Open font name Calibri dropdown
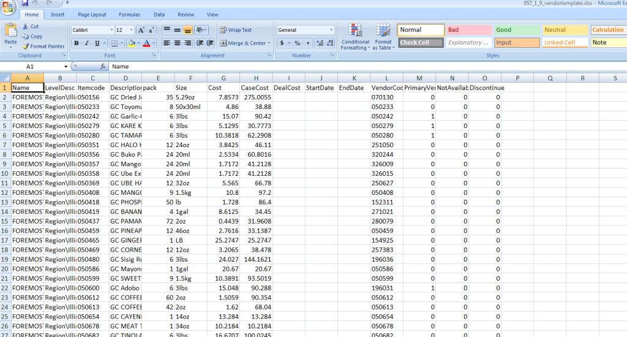This screenshot has height=337, width=627. pyautogui.click(x=111, y=30)
